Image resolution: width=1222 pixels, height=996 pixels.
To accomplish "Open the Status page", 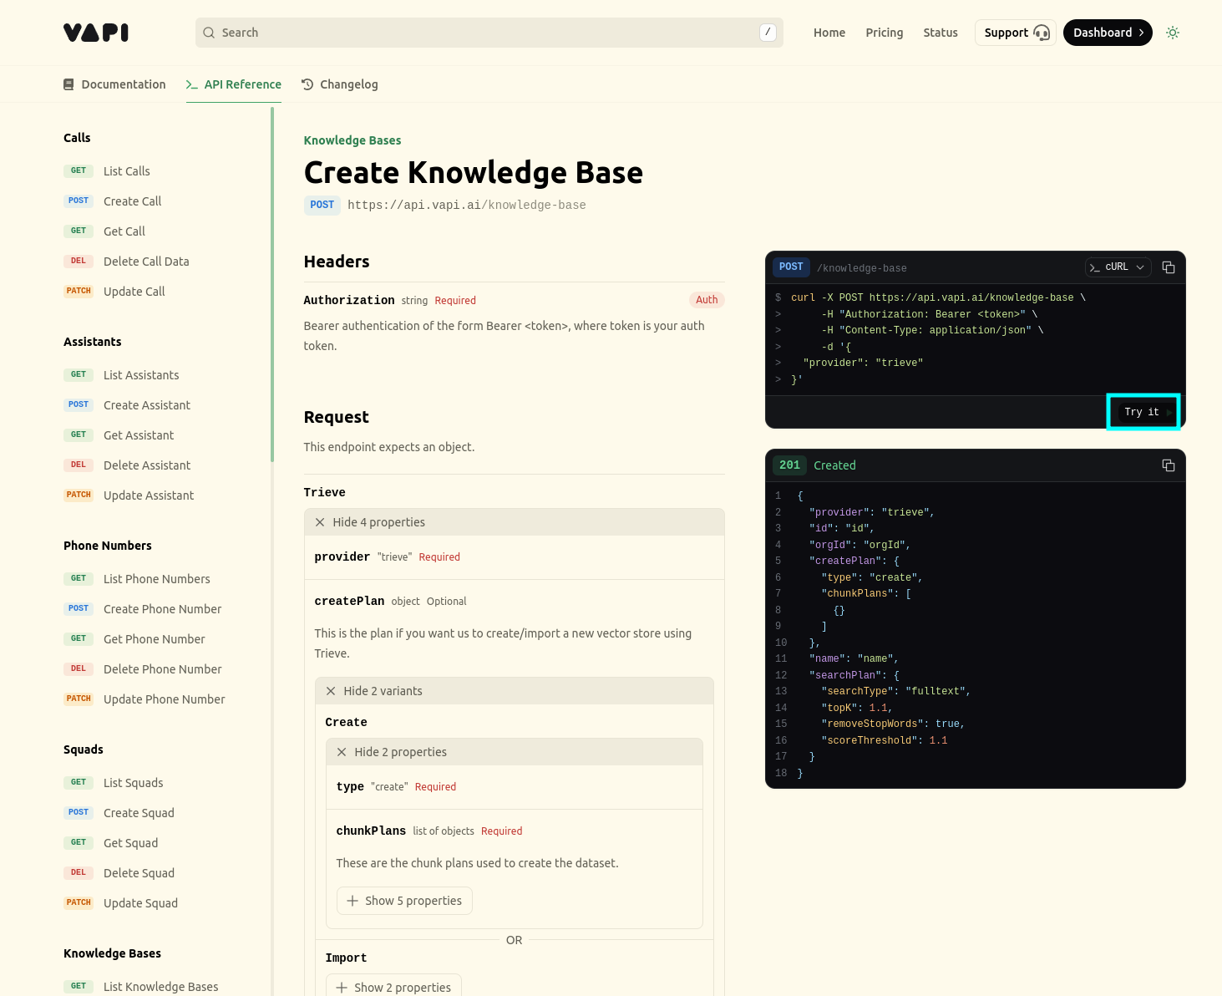I will coord(941,33).
